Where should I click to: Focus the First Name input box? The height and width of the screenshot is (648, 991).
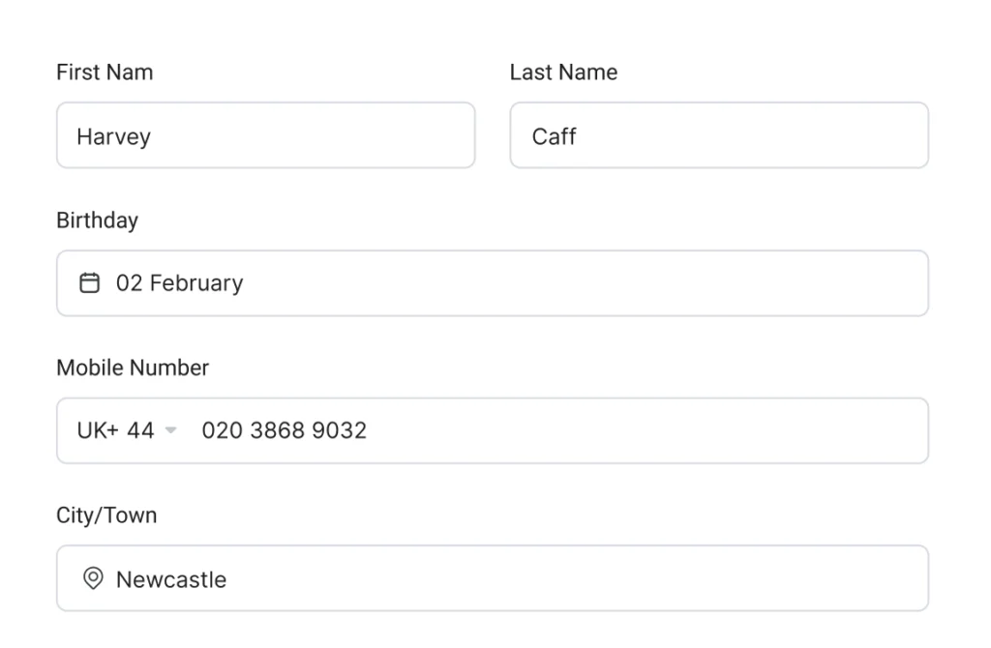(x=290, y=135)
